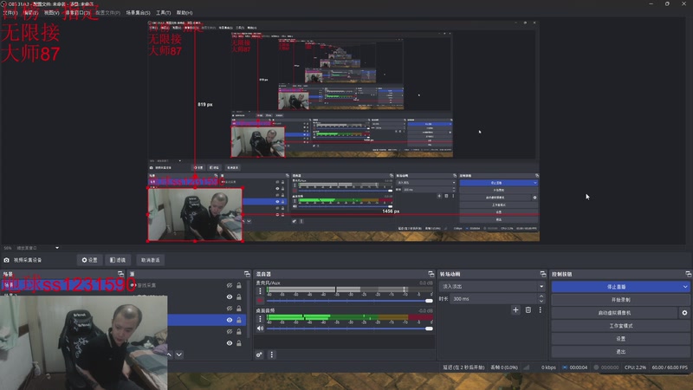Screen dimensions: 693x390
Task: Toggle lock on the second source row
Action: 239,297
